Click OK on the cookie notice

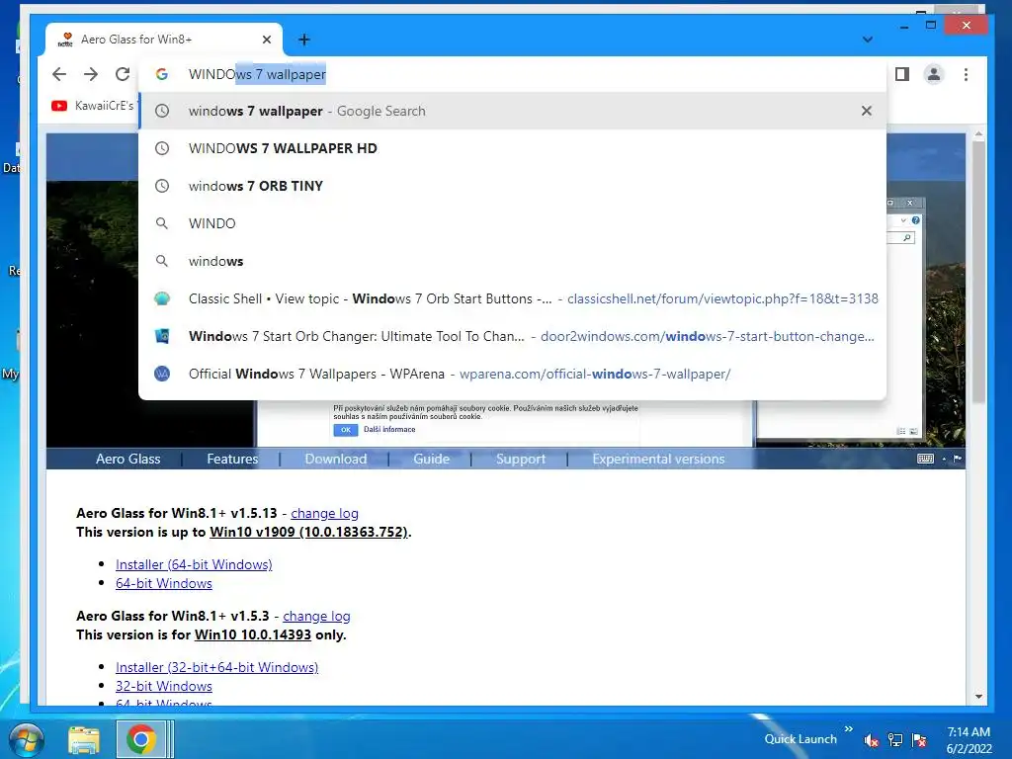(346, 430)
